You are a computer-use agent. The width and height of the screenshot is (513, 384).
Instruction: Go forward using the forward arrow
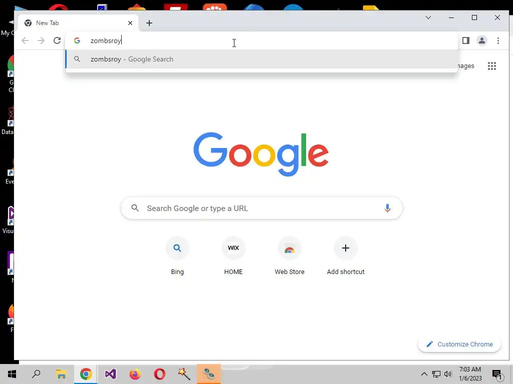pyautogui.click(x=41, y=40)
